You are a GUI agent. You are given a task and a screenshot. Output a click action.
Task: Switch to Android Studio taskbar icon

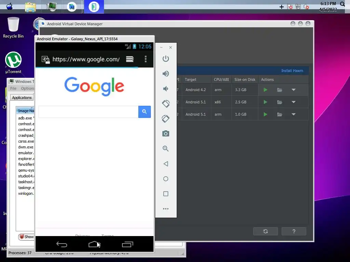(72, 7)
